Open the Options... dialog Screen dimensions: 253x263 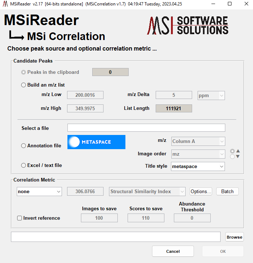(x=201, y=191)
